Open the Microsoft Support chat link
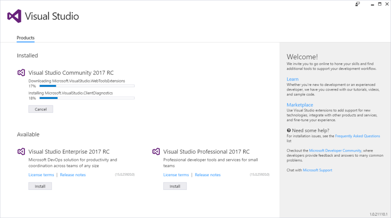Screen dimensions: 391x218 click(x=317, y=170)
